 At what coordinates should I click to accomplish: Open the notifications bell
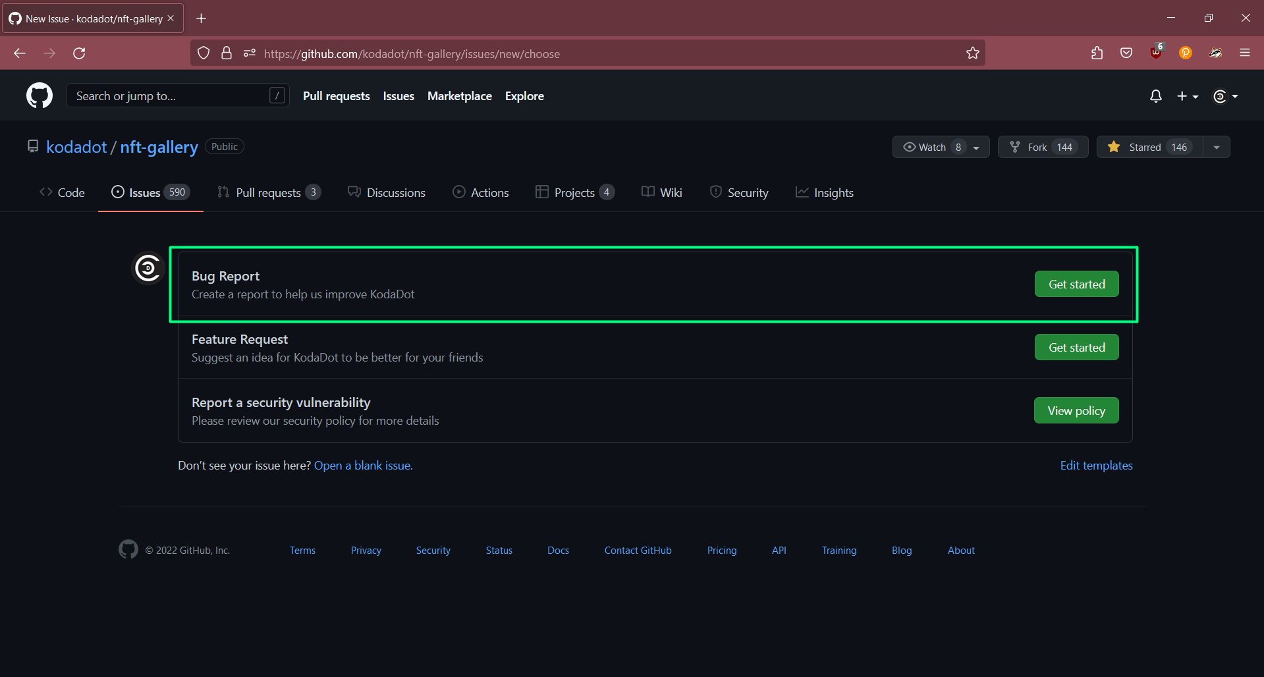pyautogui.click(x=1155, y=96)
